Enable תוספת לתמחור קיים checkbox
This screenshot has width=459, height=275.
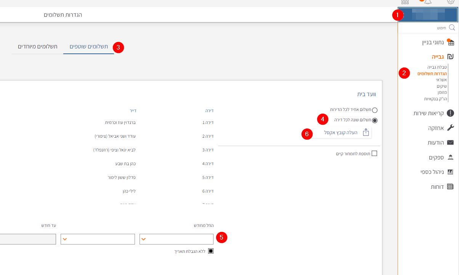point(374,153)
